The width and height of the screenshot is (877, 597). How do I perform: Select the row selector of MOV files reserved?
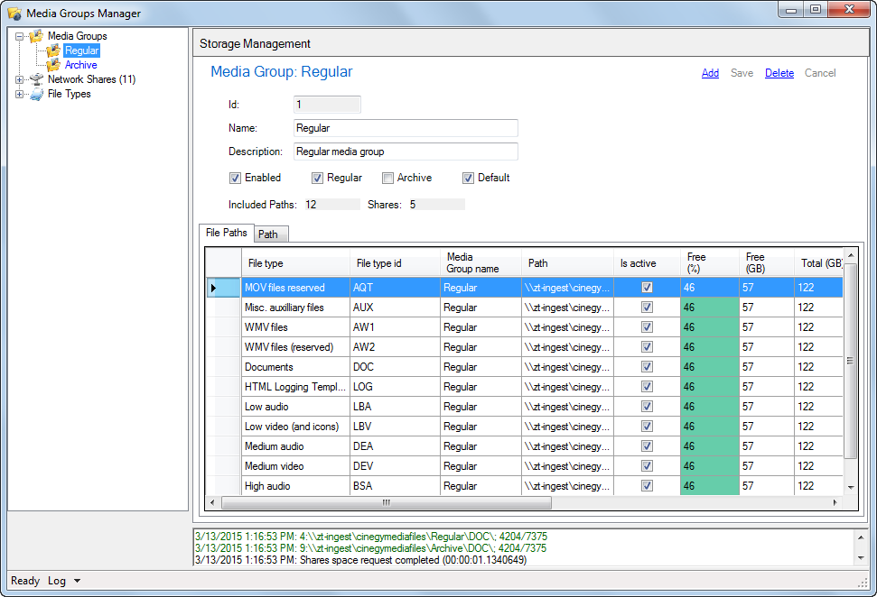point(223,288)
